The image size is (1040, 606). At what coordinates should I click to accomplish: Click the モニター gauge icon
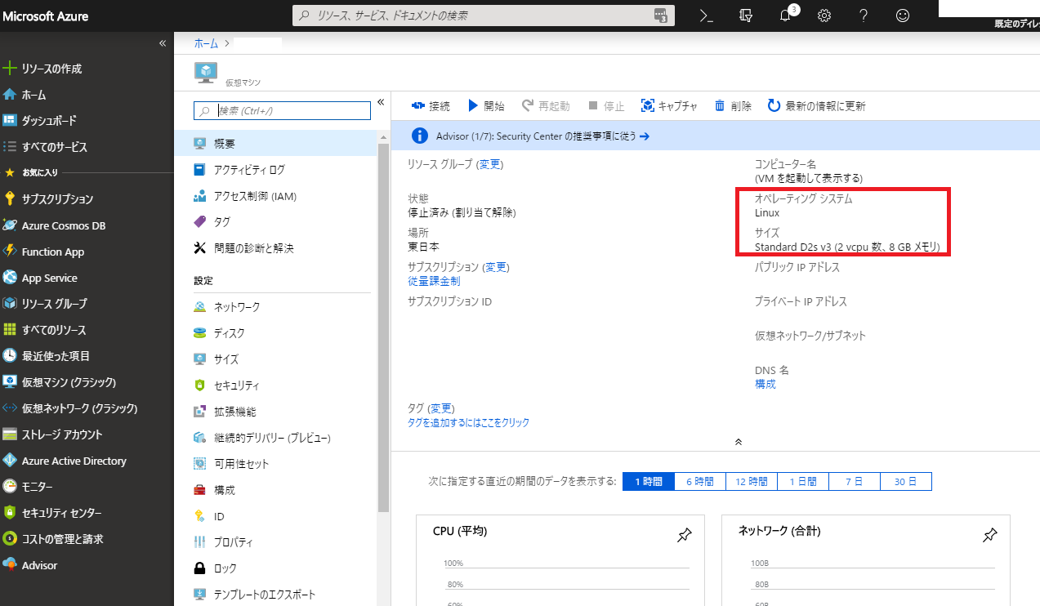pos(10,487)
